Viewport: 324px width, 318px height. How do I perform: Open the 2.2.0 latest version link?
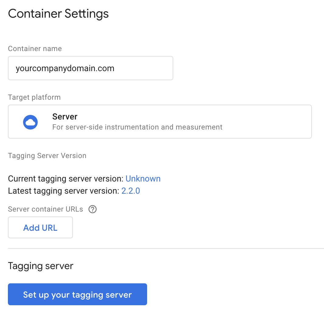pyautogui.click(x=131, y=191)
